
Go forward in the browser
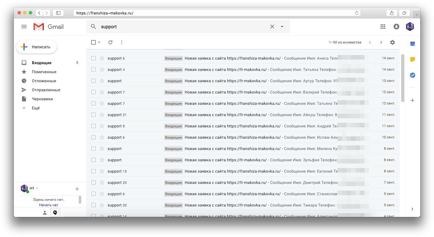coord(47,13)
